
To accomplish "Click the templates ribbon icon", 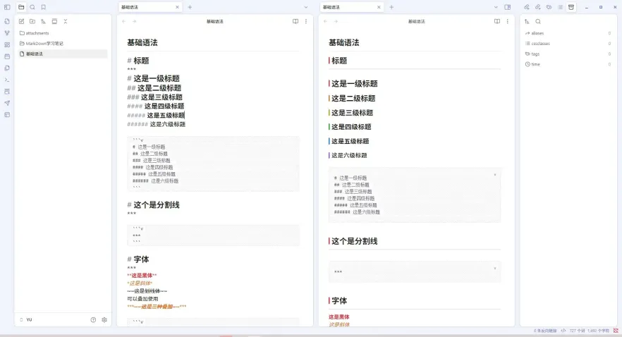I will coord(7,68).
